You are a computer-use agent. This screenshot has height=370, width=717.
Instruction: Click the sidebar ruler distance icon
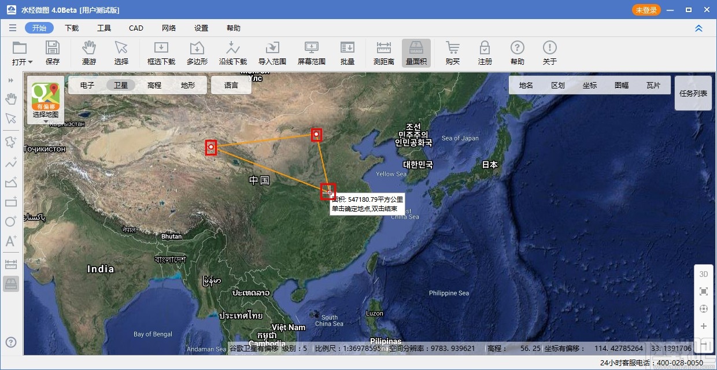[11, 265]
